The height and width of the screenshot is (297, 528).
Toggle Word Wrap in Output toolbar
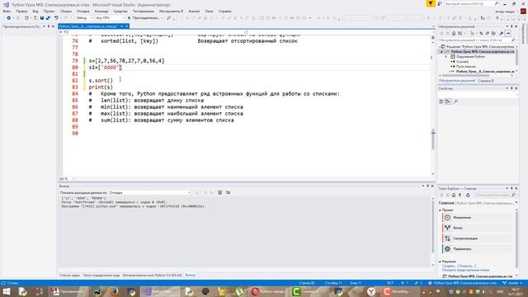(x=228, y=192)
